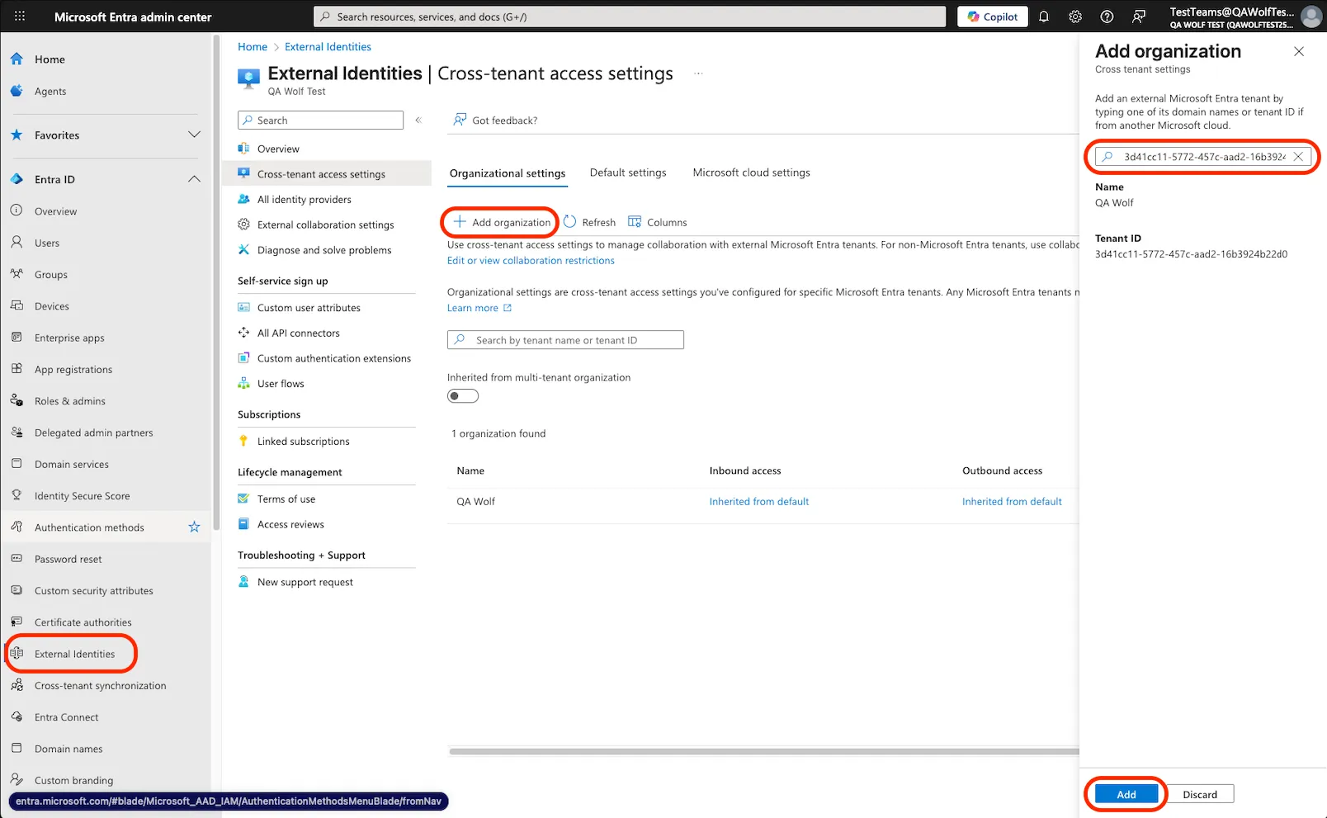Open Domain names
1327x818 pixels.
pos(69,749)
